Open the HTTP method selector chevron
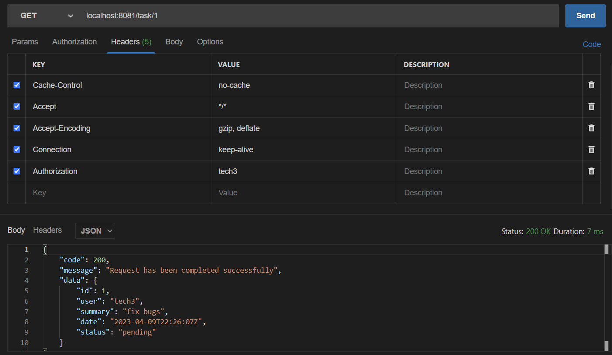Viewport: 612px width, 355px height. 70,15
